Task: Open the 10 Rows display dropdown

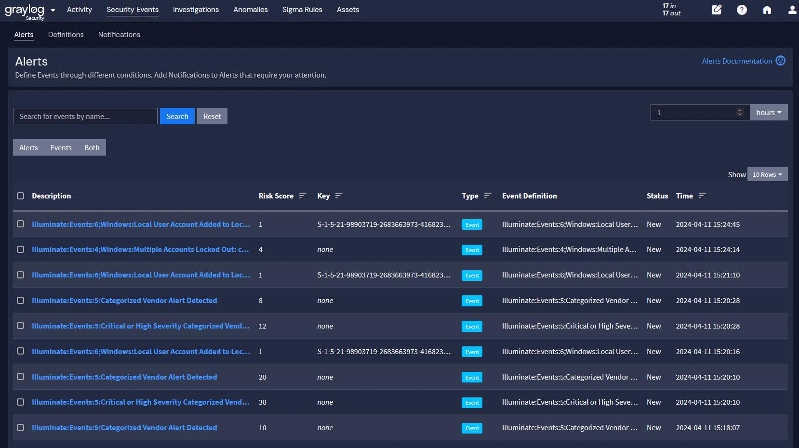Action: point(767,174)
